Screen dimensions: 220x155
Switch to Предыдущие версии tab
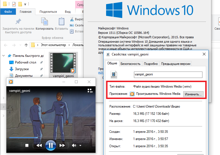point(176,64)
